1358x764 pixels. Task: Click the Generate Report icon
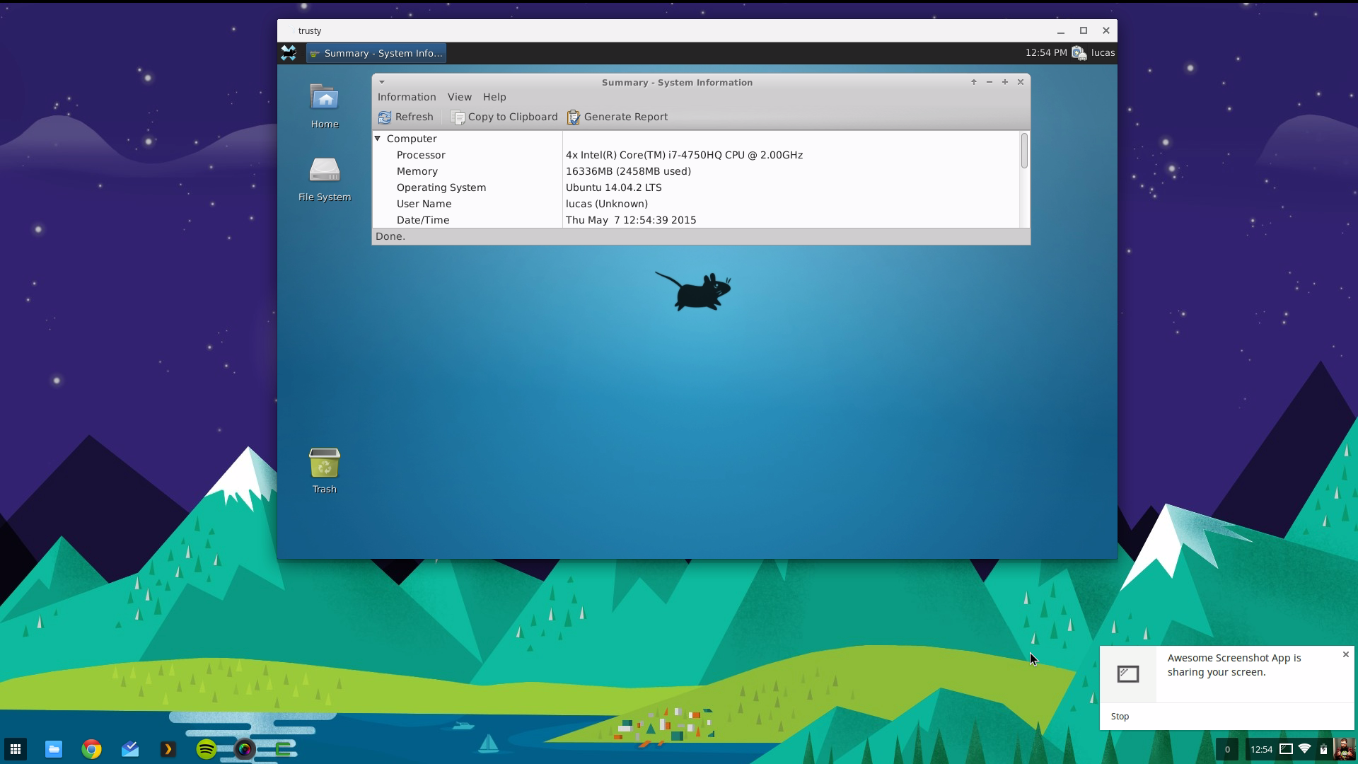click(574, 117)
